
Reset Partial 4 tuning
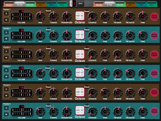(48, 68)
